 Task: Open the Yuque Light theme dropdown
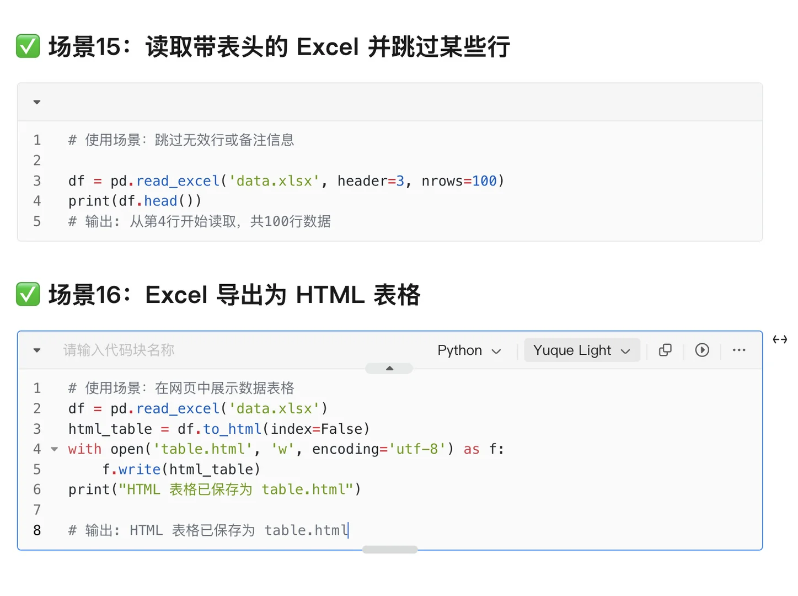pos(581,350)
